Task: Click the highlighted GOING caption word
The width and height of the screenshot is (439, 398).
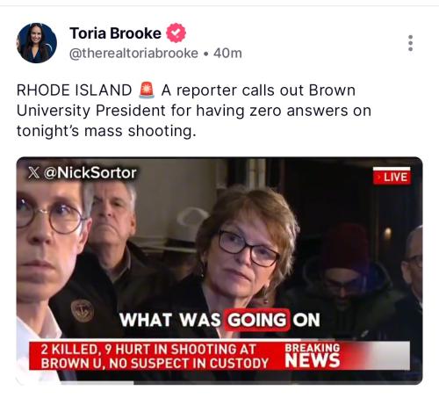Action: tap(257, 320)
